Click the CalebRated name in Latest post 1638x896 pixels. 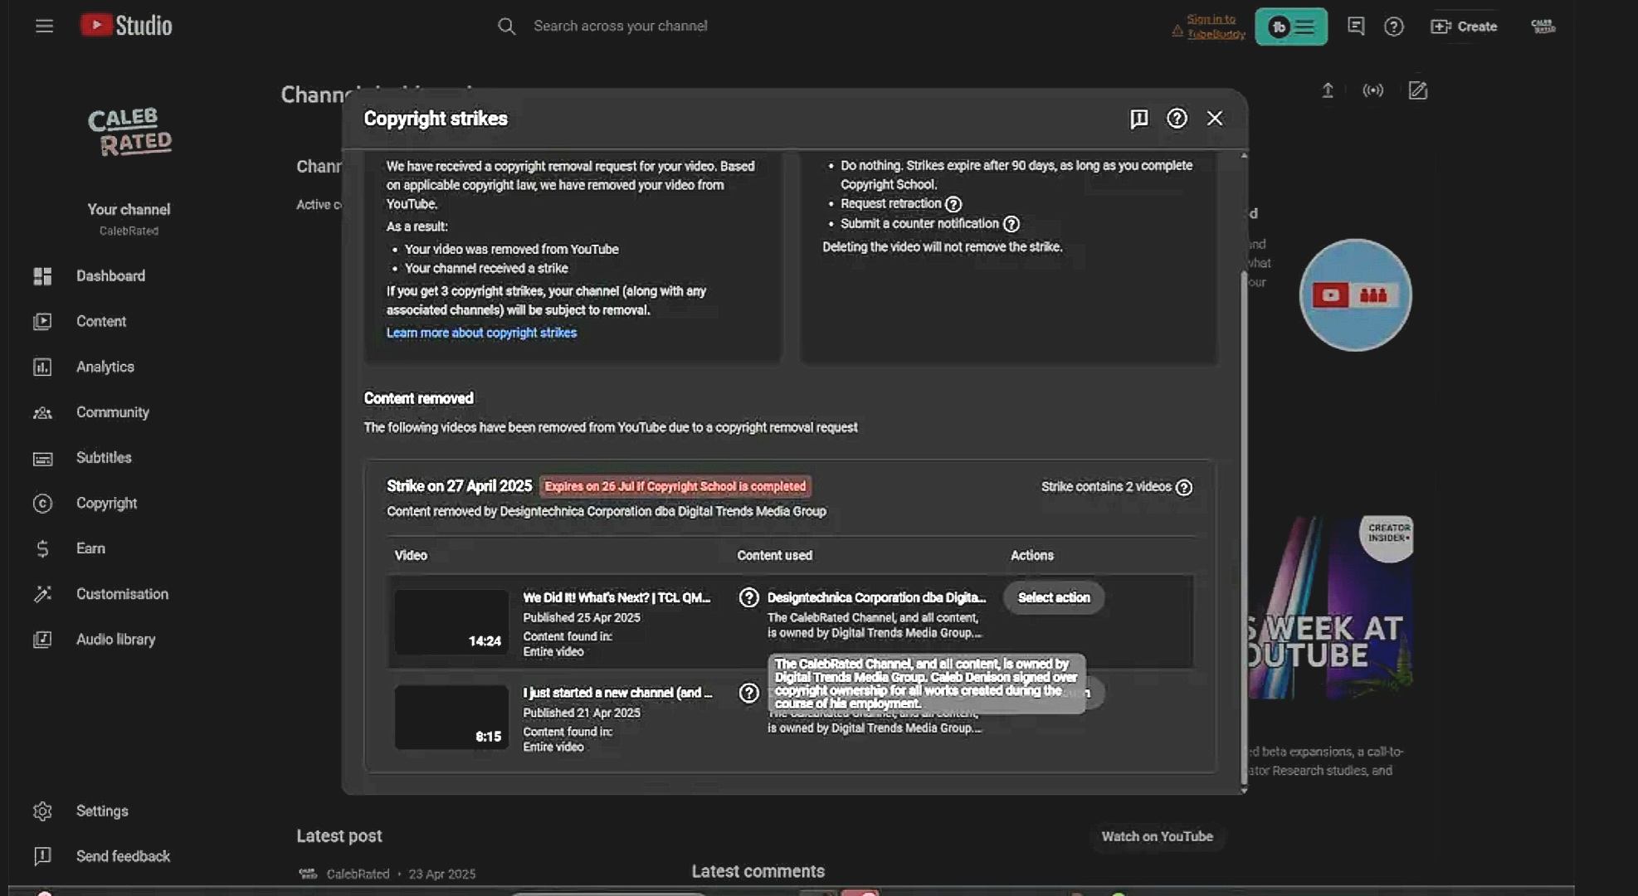[358, 874]
